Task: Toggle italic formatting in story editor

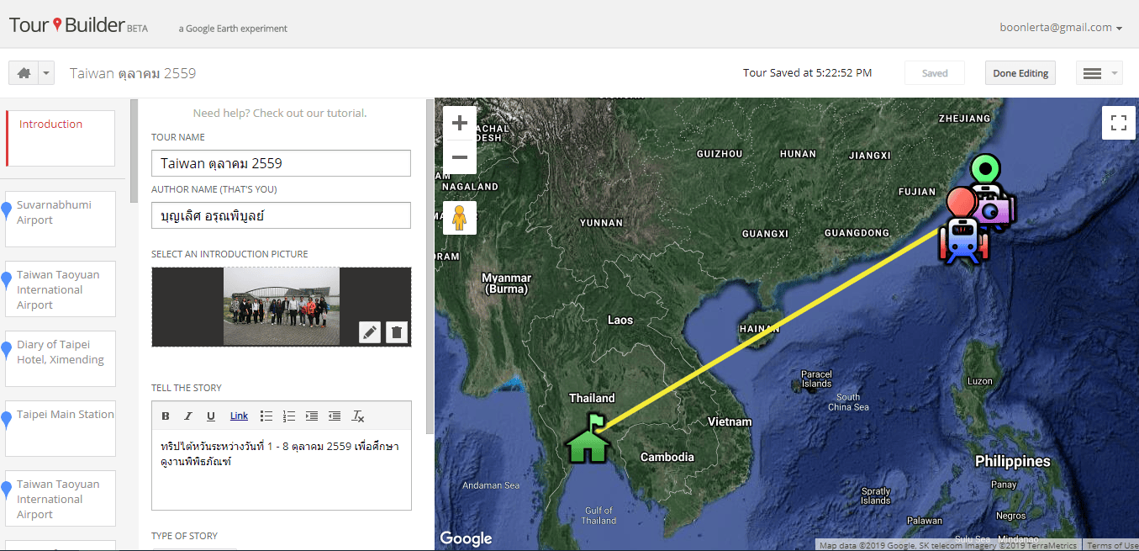Action: click(188, 416)
